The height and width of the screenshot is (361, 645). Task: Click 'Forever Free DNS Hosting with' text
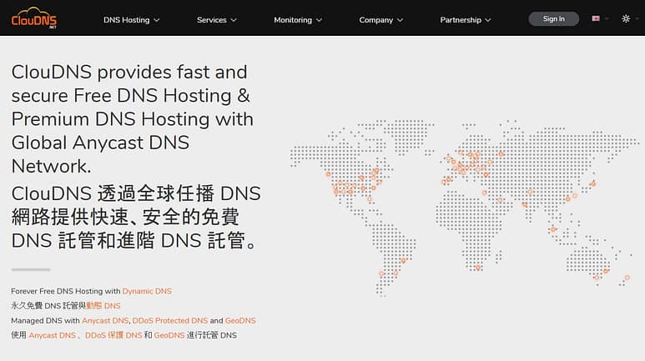coord(66,291)
